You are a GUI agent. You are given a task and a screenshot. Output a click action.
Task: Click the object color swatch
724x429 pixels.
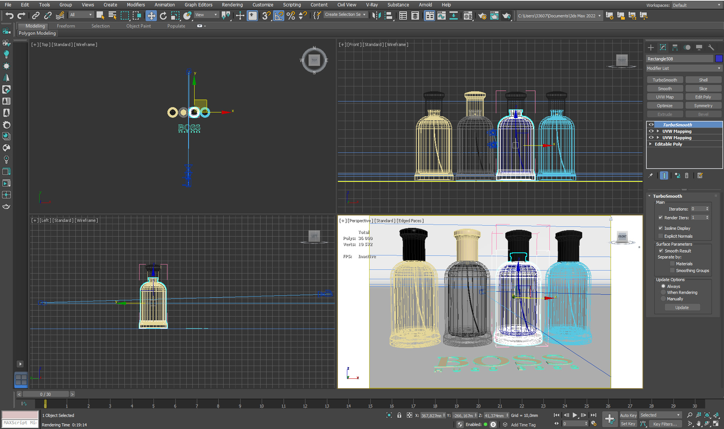[719, 58]
